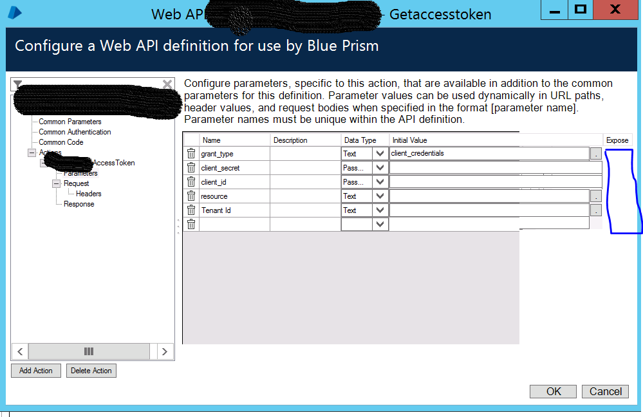Screen dimensions: 643x417
Task: Select the Request tree item
Action: click(77, 183)
